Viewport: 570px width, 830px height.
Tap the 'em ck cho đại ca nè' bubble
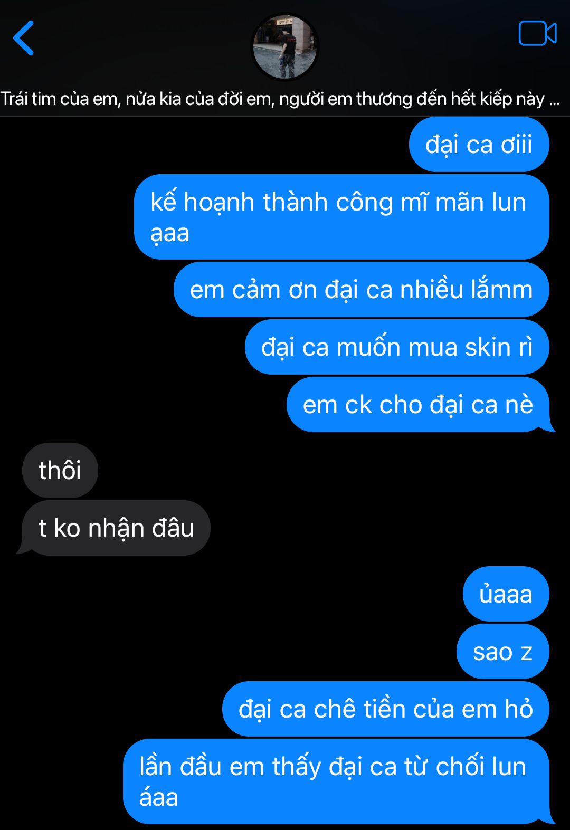(x=418, y=404)
